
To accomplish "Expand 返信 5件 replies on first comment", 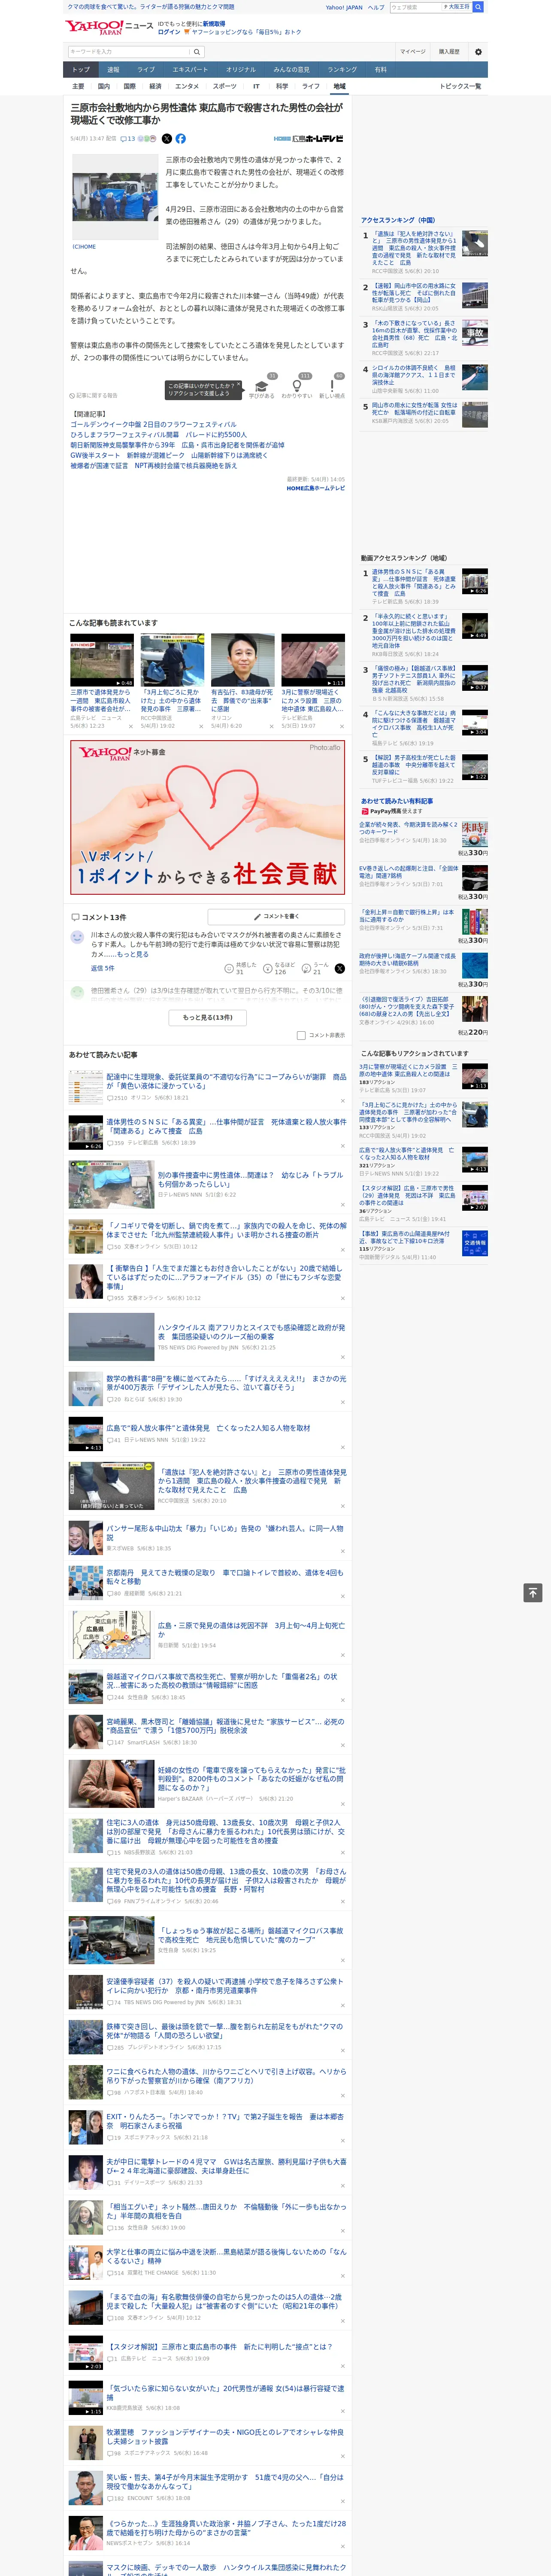I will click(x=103, y=968).
